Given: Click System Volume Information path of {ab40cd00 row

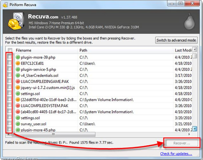Looking at the screenshot, I should pyautogui.click(x=106, y=112).
